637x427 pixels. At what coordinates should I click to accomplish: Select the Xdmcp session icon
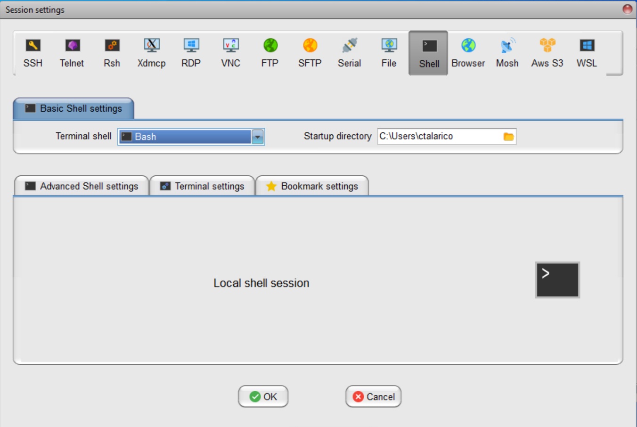point(151,53)
